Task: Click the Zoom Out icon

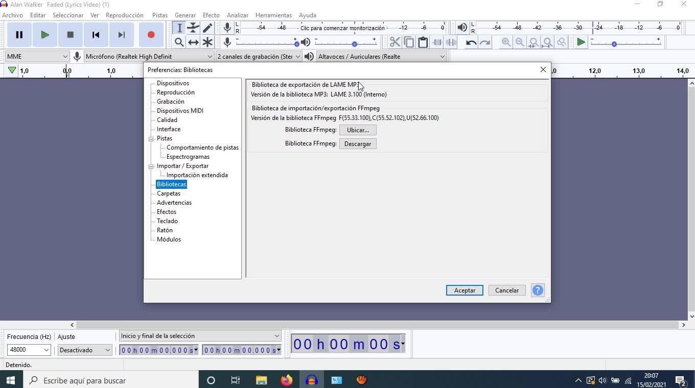Action: (x=520, y=42)
